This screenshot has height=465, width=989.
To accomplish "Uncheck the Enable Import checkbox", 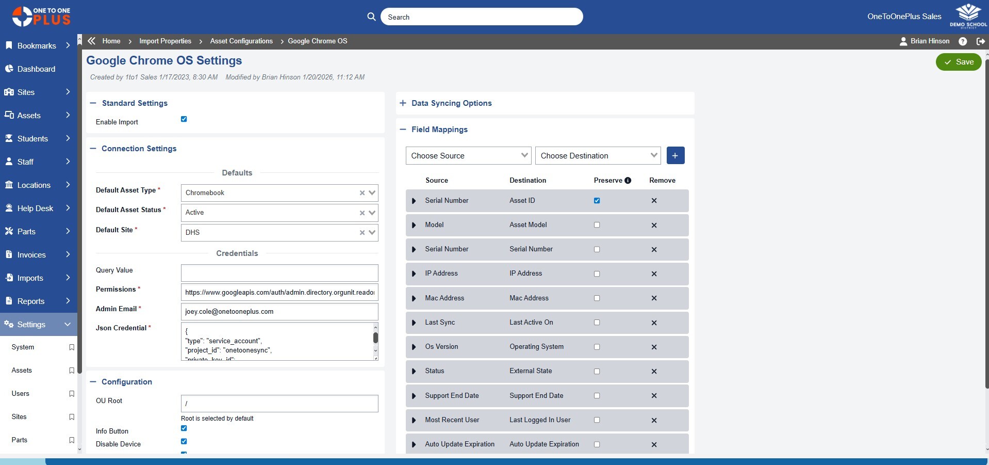I will pyautogui.click(x=184, y=119).
